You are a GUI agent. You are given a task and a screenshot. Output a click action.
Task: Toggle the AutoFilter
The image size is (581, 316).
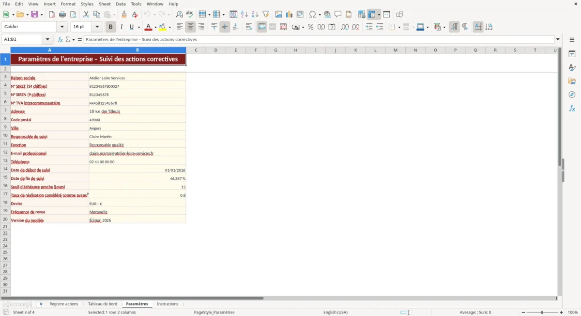point(266,15)
